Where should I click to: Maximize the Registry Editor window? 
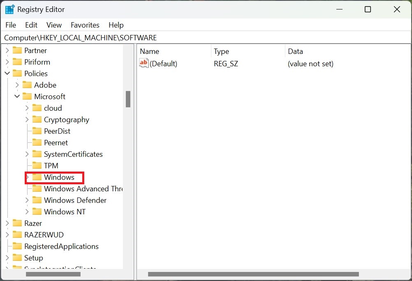click(x=368, y=9)
